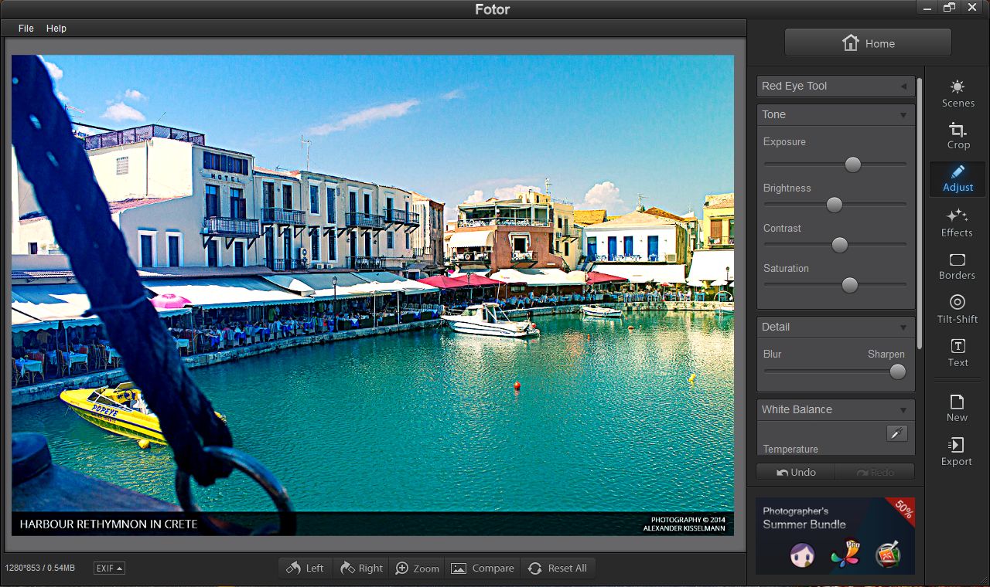Collapse the Detail section

click(x=835, y=327)
